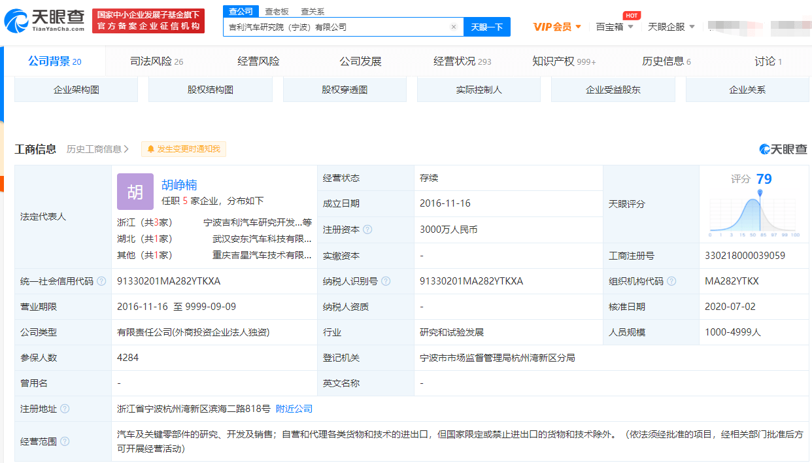The height and width of the screenshot is (463, 812).
Task: Click company type 有限责任公司(外商投资企业法人独资)
Action: [193, 332]
